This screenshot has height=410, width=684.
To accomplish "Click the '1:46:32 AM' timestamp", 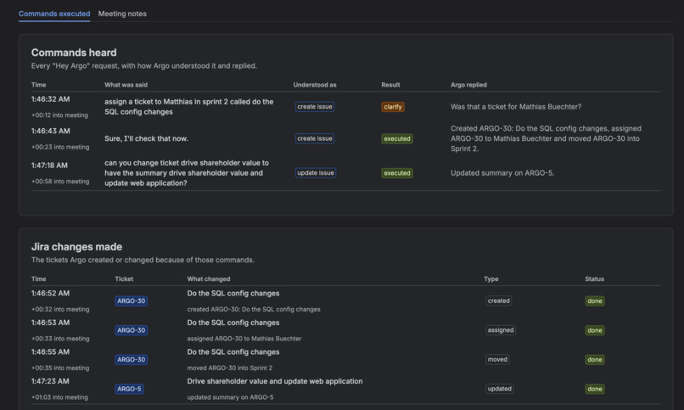I will 50,99.
